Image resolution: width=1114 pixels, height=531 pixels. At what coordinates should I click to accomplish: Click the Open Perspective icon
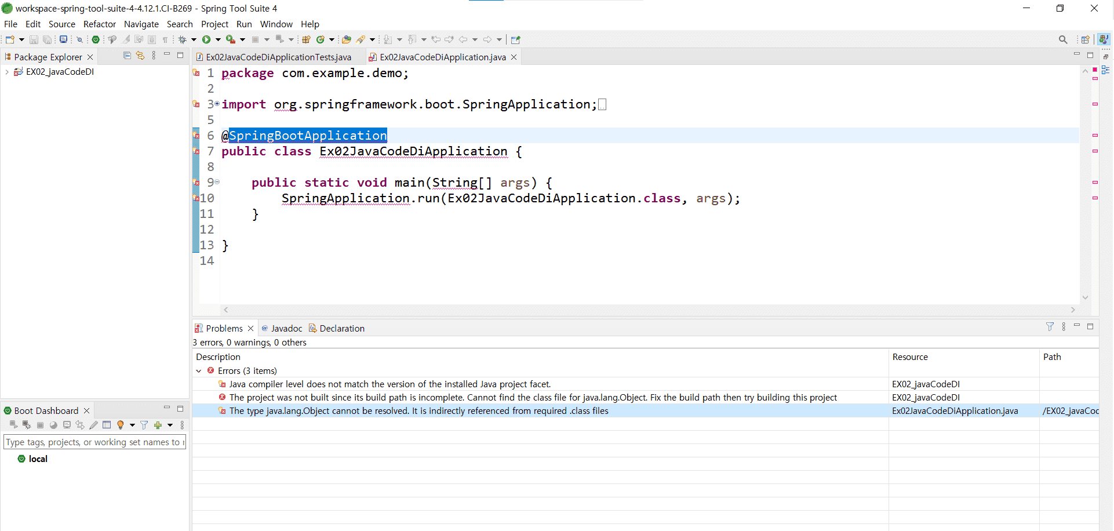point(1086,39)
